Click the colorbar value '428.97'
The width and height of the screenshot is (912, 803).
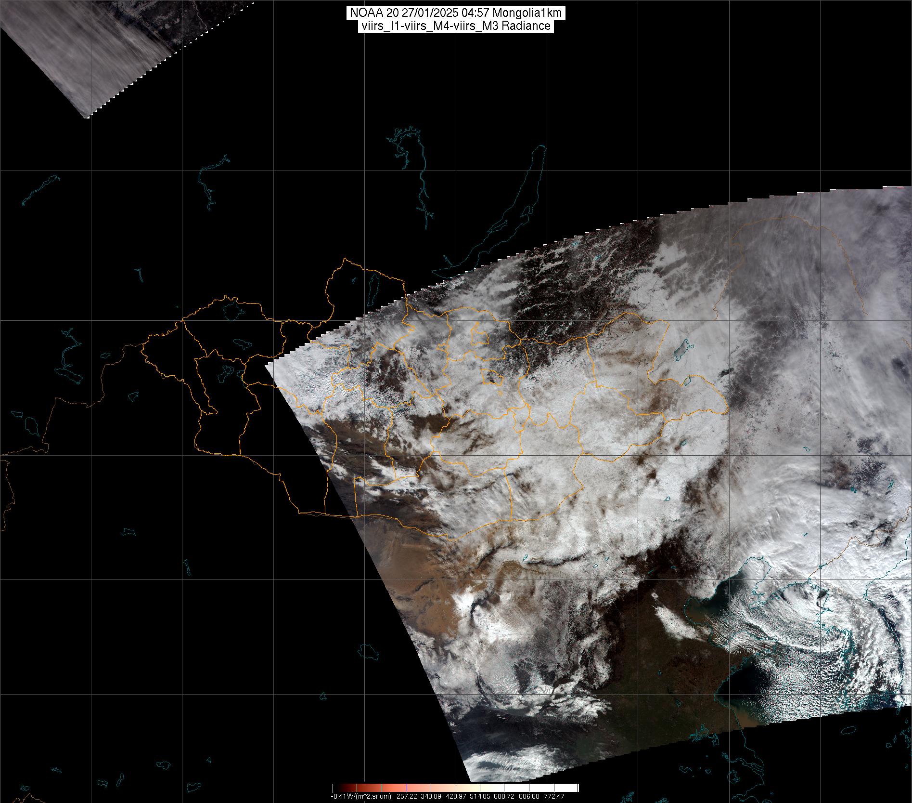click(x=456, y=796)
